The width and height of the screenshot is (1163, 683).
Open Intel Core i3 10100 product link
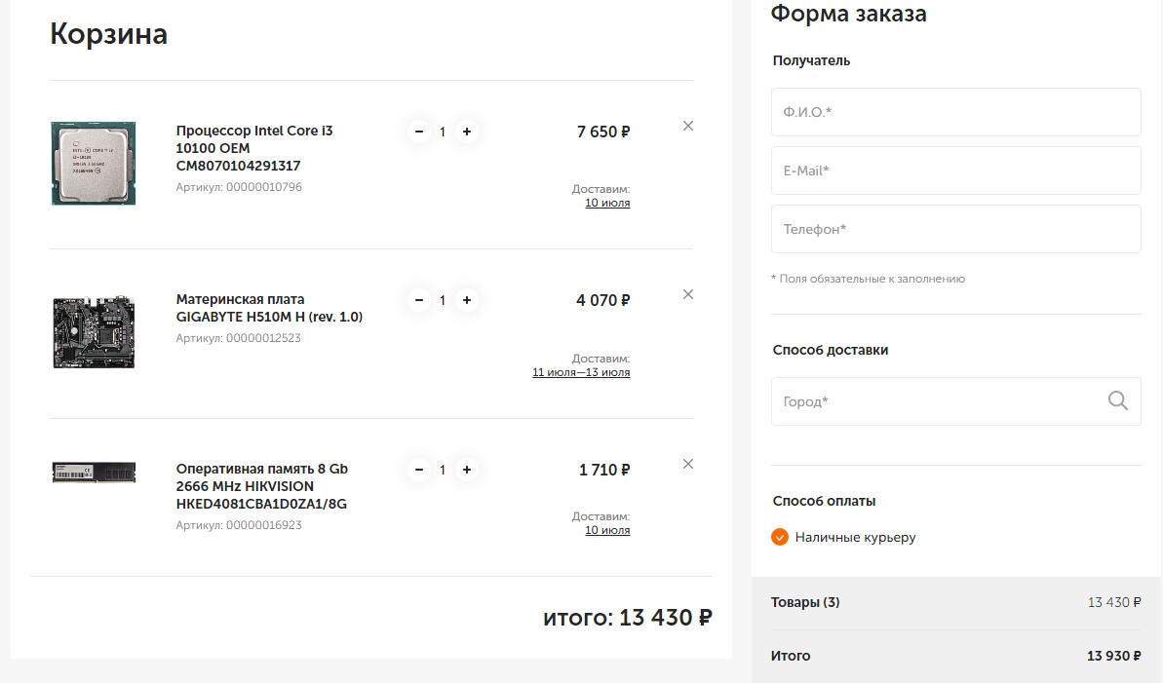coord(253,148)
